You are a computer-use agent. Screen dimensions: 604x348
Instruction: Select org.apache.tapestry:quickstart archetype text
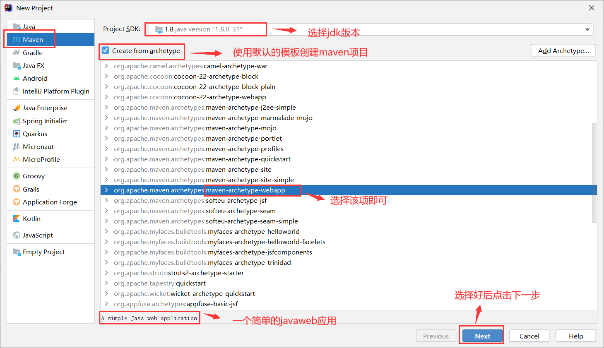pyautogui.click(x=160, y=283)
